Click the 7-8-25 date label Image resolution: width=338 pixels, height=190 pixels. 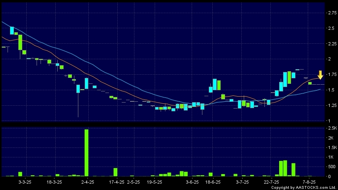click(309, 182)
